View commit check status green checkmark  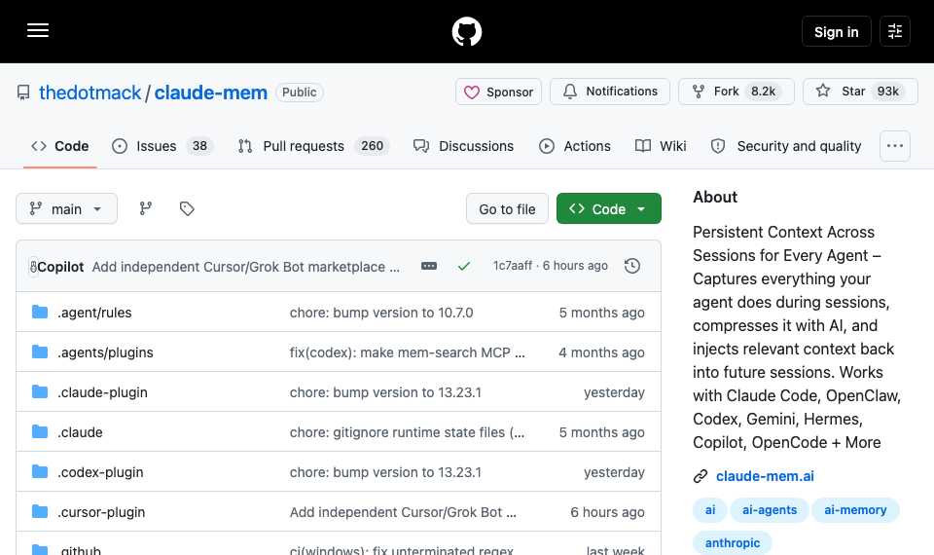pyautogui.click(x=464, y=266)
